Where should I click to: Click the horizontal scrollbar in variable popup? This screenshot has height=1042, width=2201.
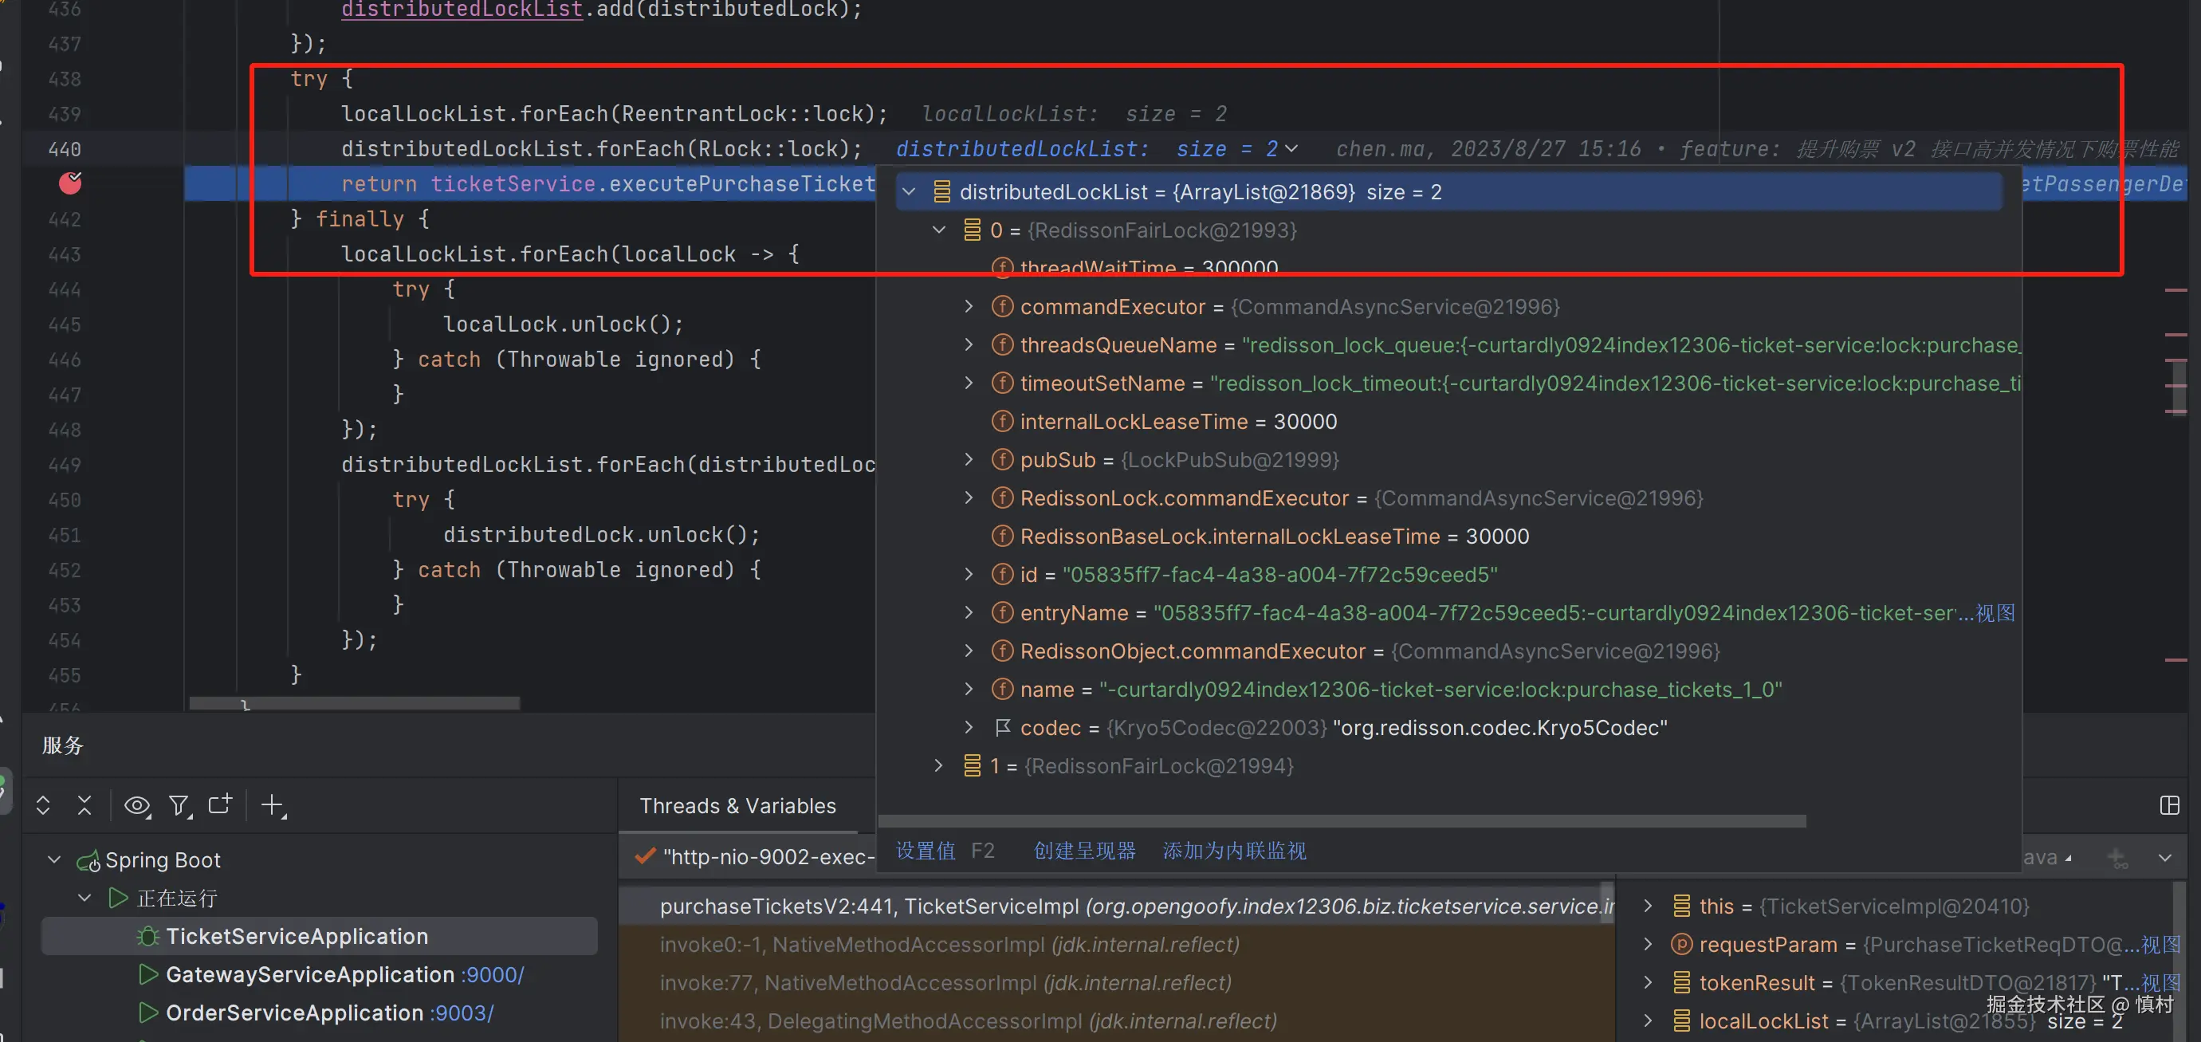[x=1342, y=820]
